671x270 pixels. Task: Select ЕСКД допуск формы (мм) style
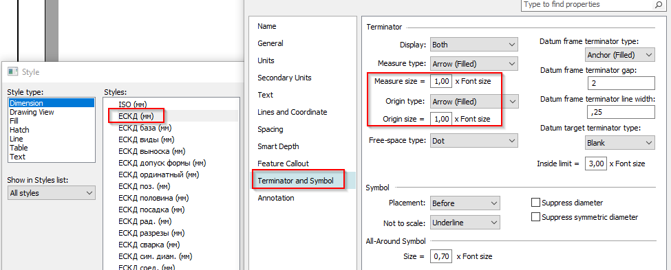point(162,163)
